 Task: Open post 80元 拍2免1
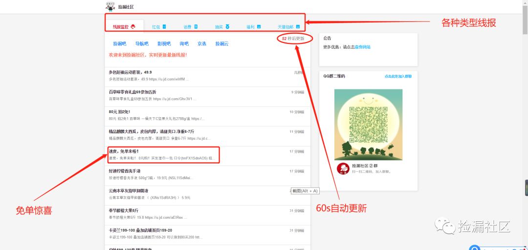(x=120, y=112)
